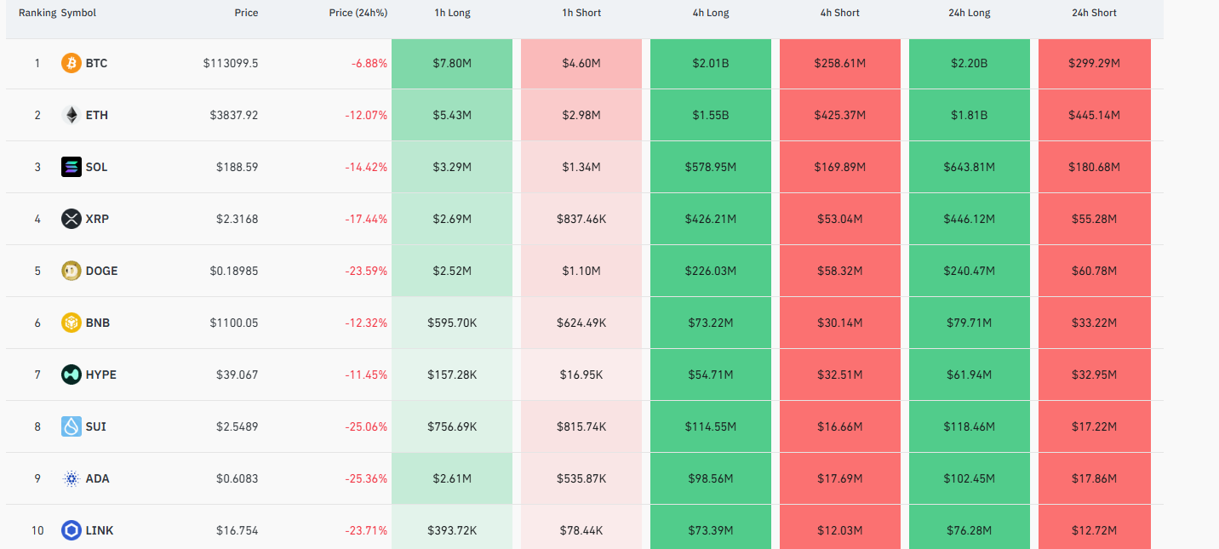Click the Chainlink hexagon icon
Screen dimensions: 1219x549
pyautogui.click(x=72, y=530)
